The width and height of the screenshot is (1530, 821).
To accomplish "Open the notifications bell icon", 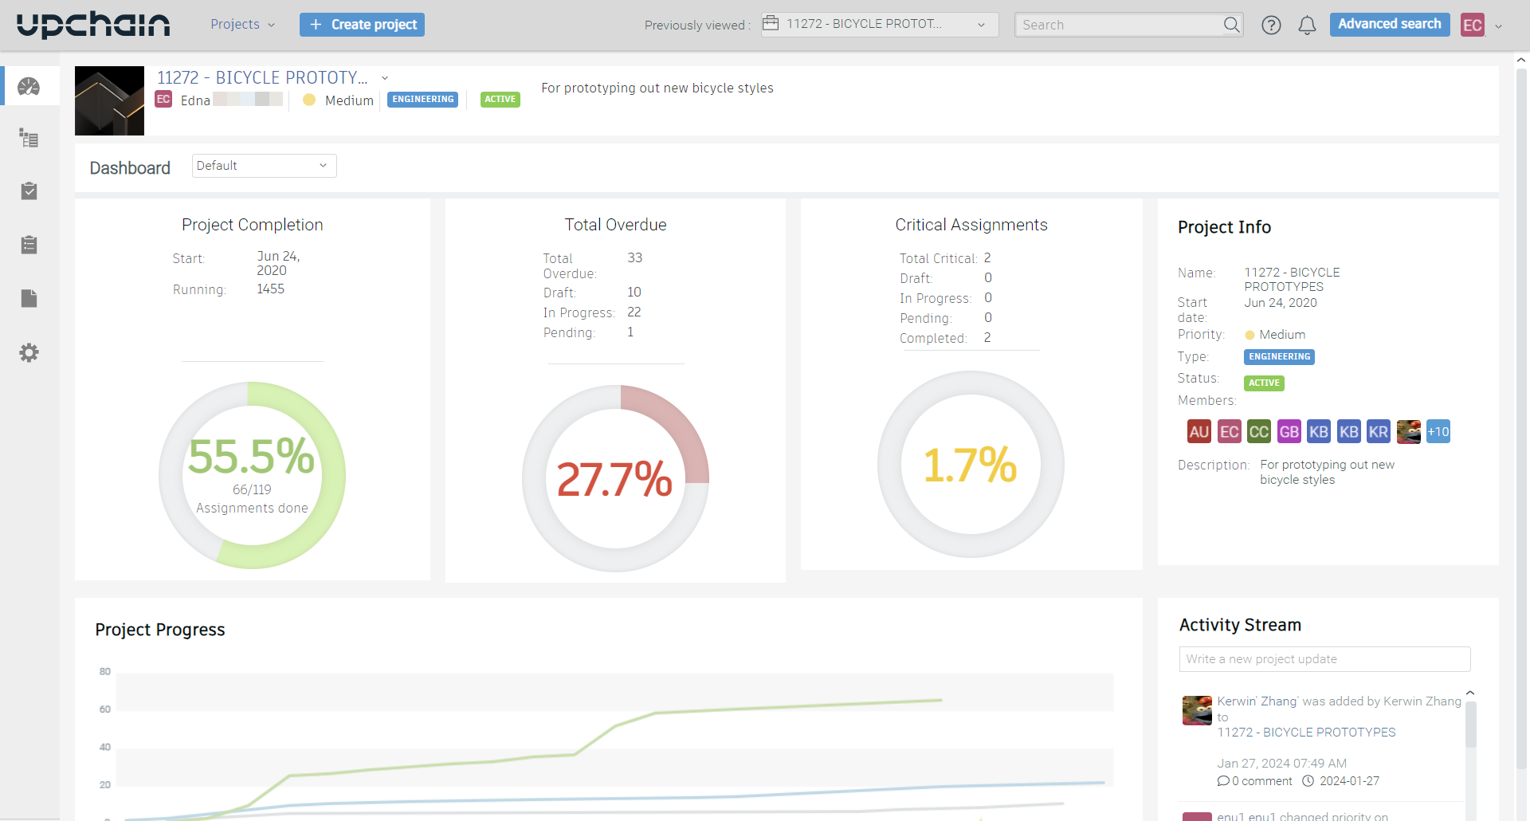I will click(x=1307, y=26).
